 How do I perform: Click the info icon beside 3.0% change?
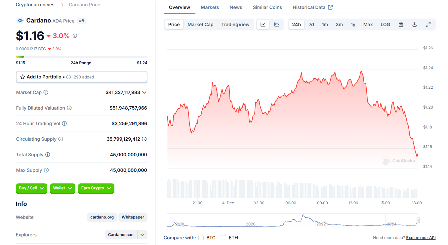[x=75, y=36]
